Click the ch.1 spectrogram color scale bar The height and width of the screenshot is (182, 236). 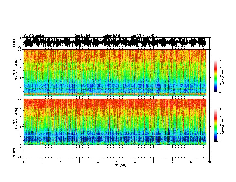[x=216, y=76]
